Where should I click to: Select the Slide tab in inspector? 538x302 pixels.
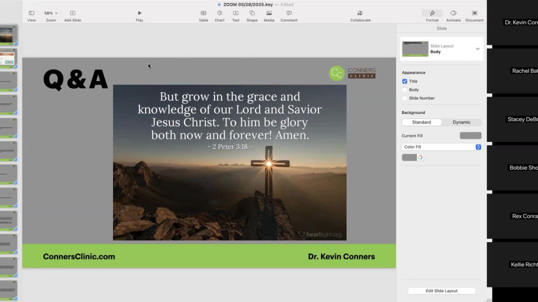click(441, 28)
